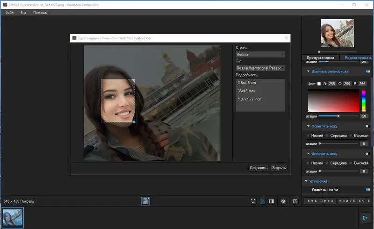Viewport: 374px width, 229px height.
Task: Click the face detection smiley icon
Action: 253,201
